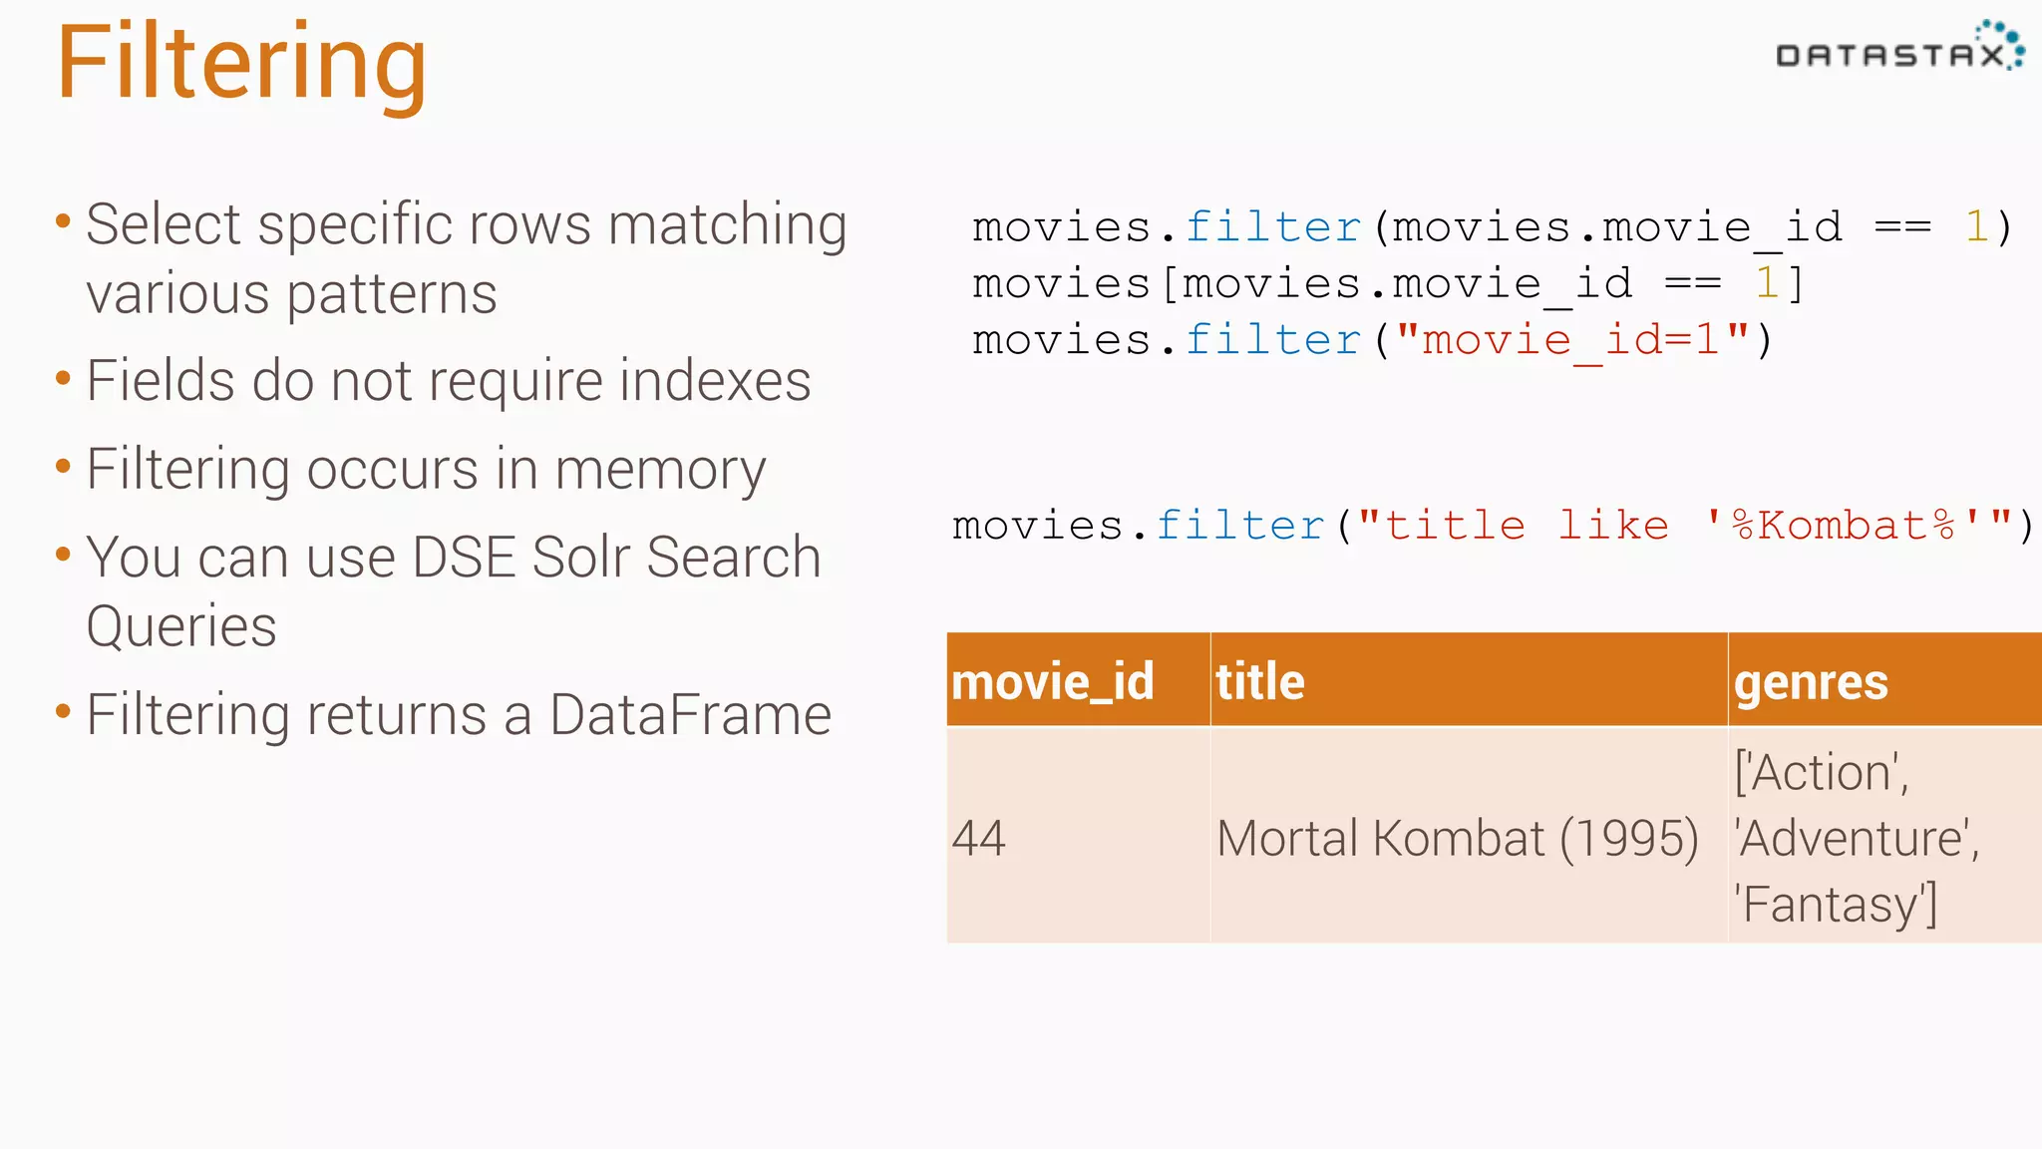Click the DataStax logo
The width and height of the screenshot is (2042, 1149).
(1900, 46)
